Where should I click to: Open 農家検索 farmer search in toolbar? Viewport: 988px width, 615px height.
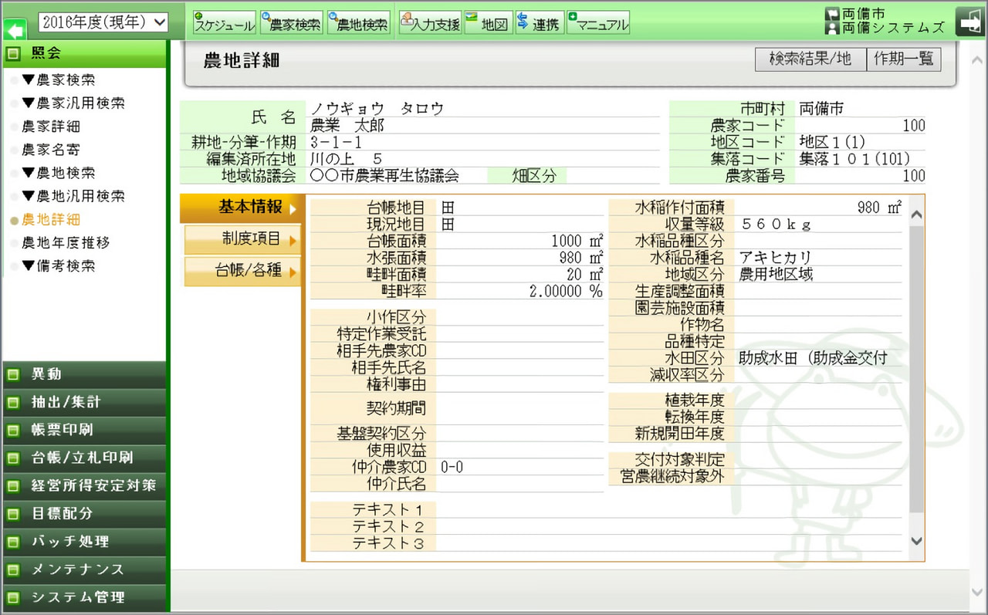click(x=291, y=23)
